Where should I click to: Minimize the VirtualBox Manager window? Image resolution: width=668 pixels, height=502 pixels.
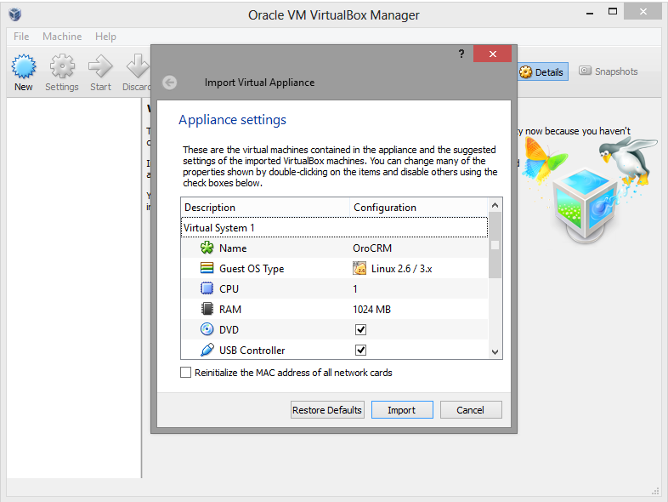(590, 12)
